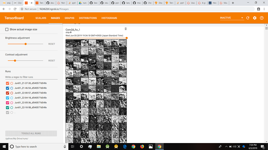Screen dimensions: 268x150
Task: Switch to the SCALARS tab
Action: [x=41, y=18]
